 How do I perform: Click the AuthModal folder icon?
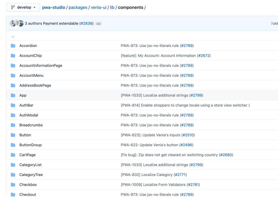(x=13, y=115)
